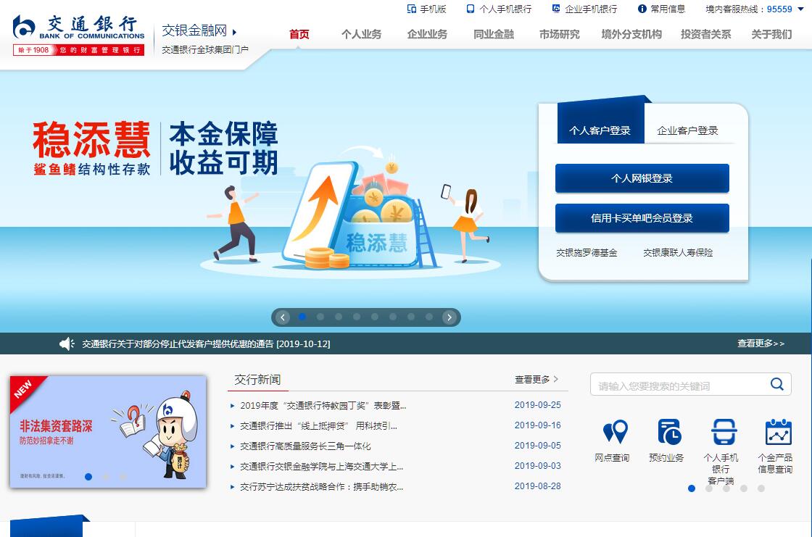812x537 pixels.
Task: Click the search magnifier icon
Action: coord(776,384)
